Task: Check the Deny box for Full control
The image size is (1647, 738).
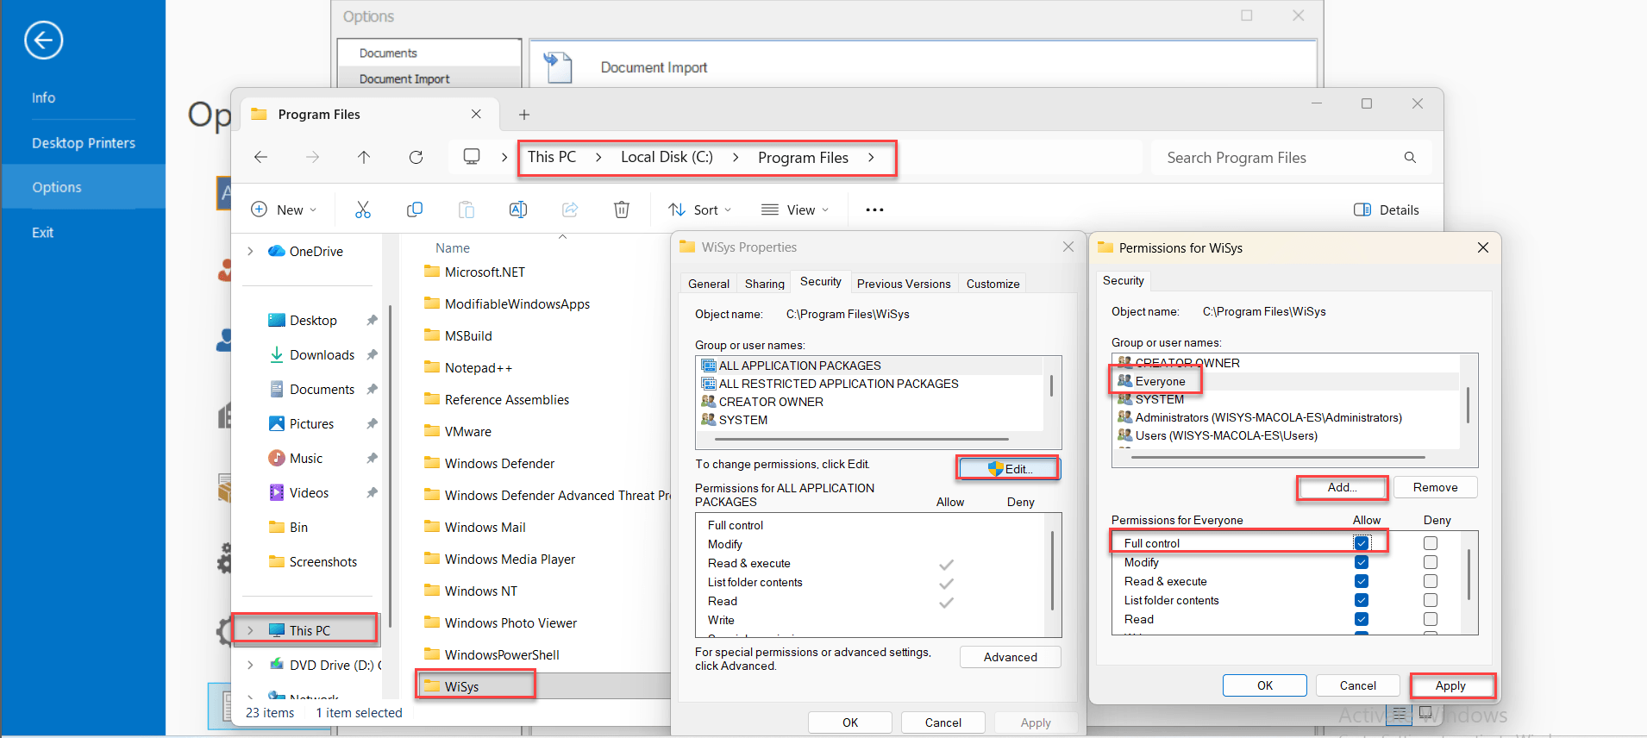Action: (x=1431, y=543)
